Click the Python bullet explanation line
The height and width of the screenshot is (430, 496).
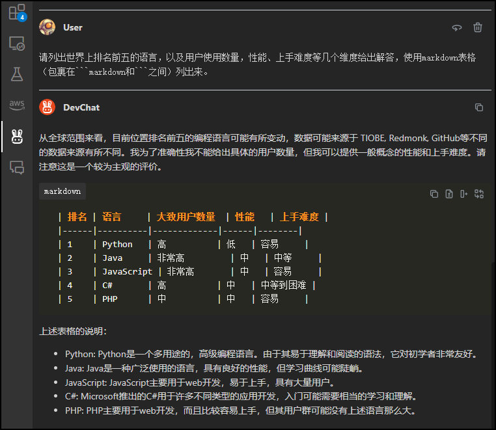pos(272,354)
